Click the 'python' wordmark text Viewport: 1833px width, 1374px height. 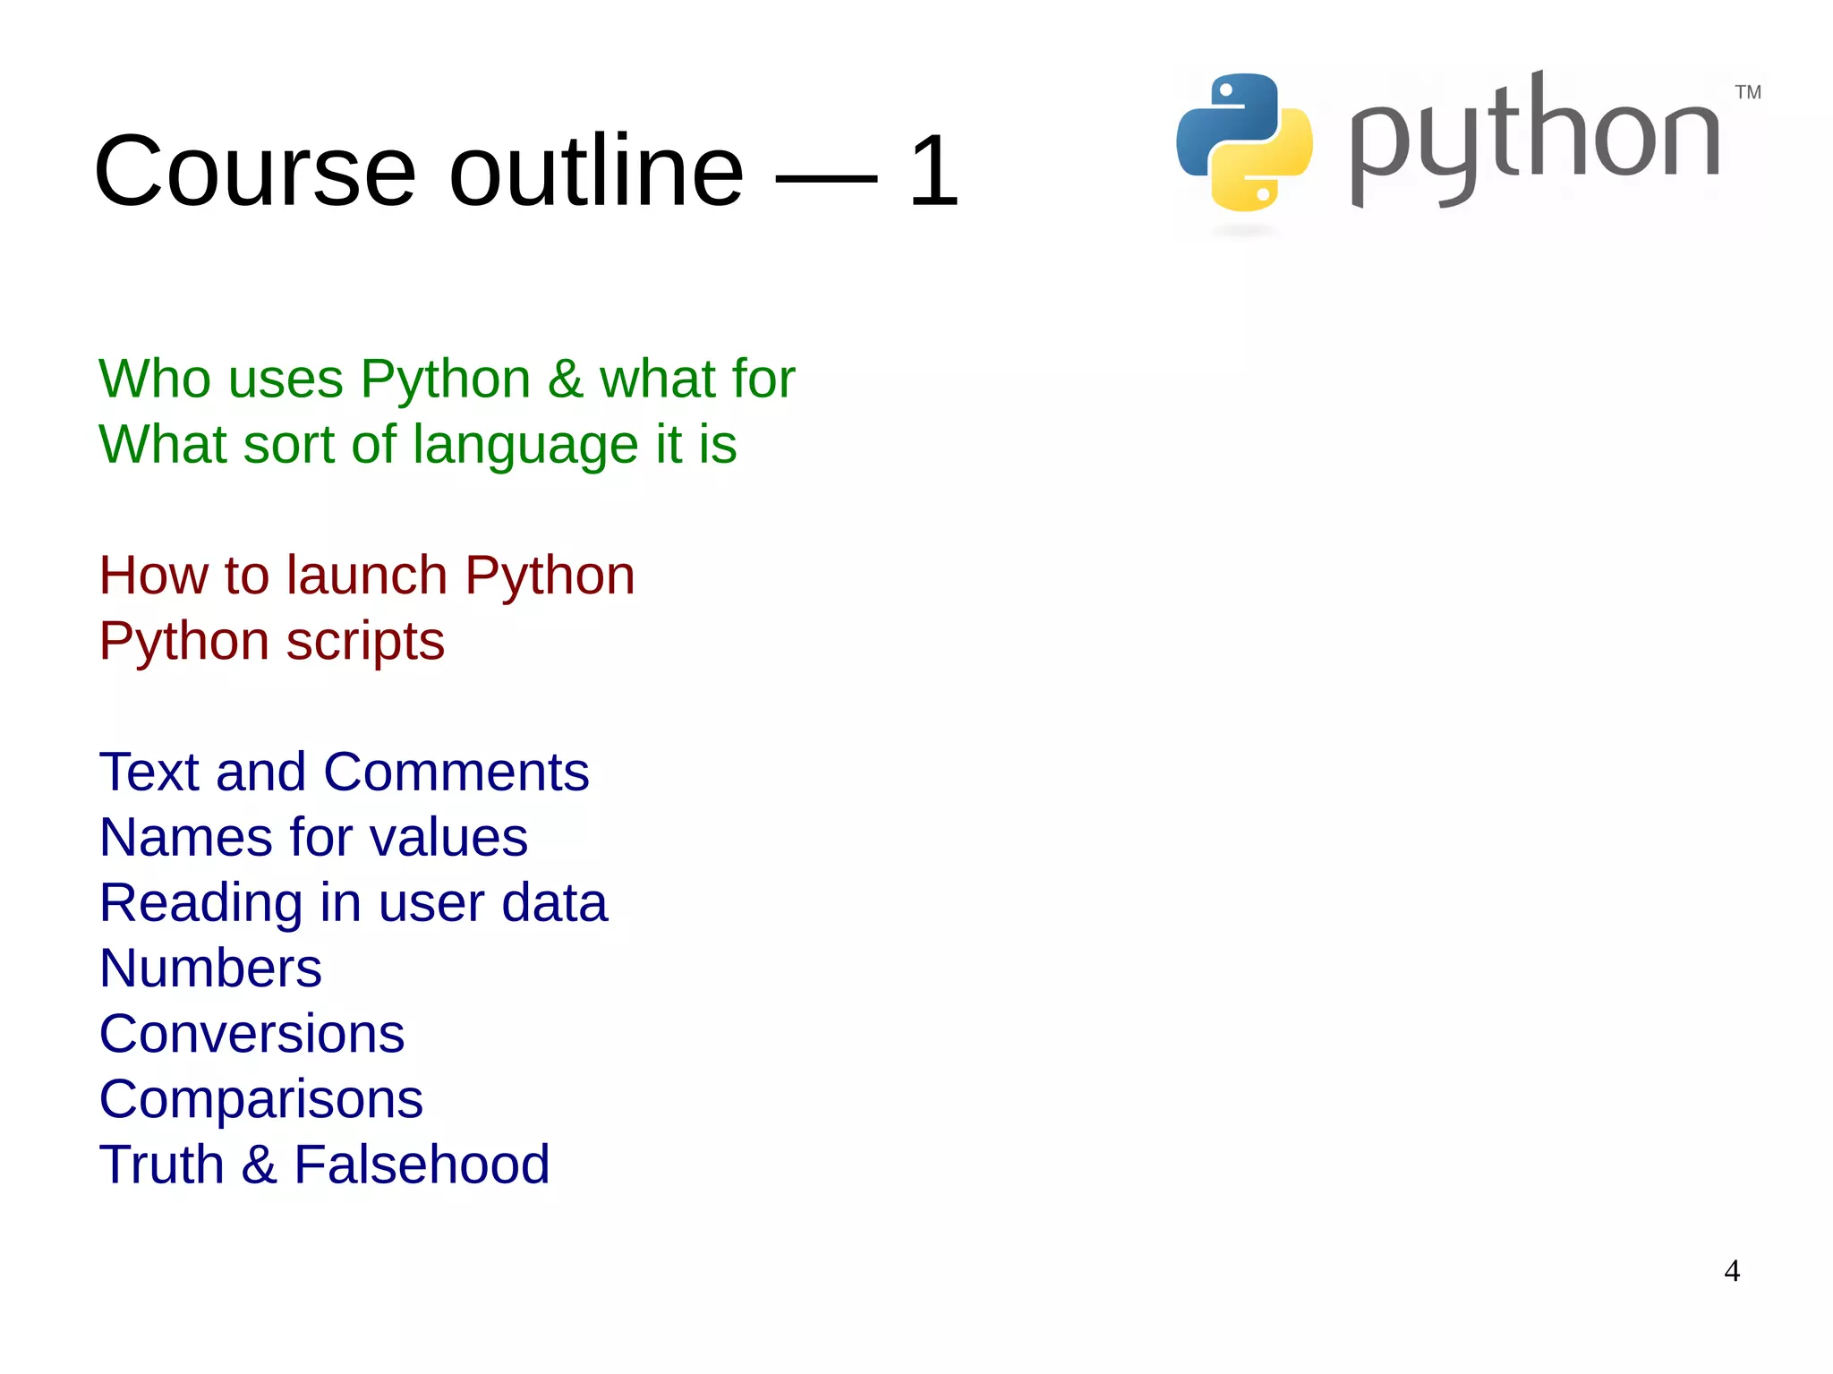click(x=1534, y=139)
